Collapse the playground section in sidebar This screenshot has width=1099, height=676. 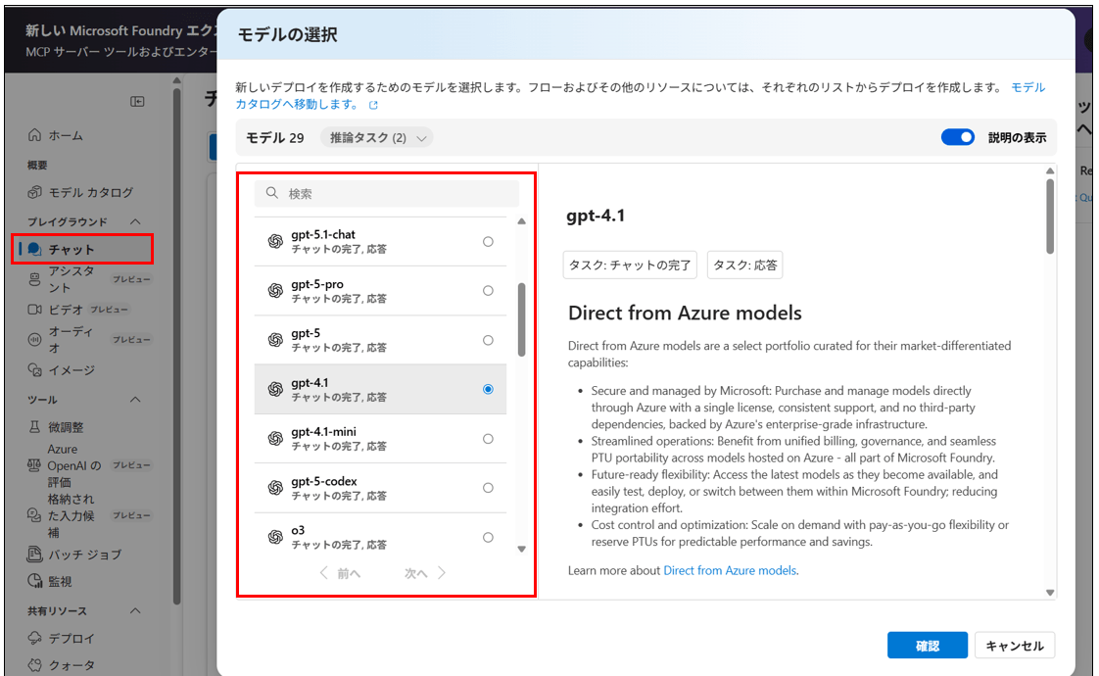tap(136, 221)
